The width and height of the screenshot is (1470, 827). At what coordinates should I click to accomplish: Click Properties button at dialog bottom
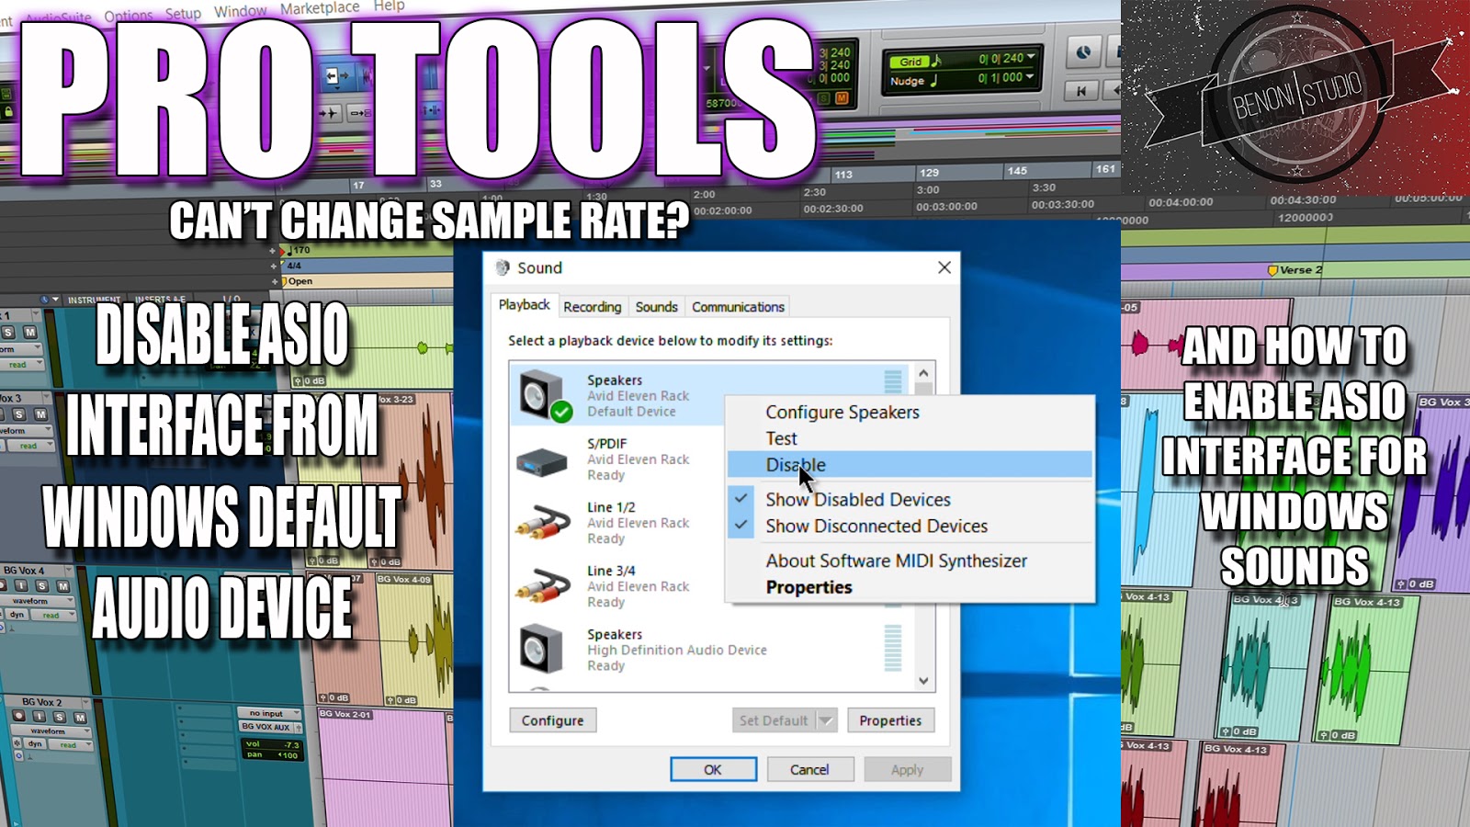pos(890,720)
